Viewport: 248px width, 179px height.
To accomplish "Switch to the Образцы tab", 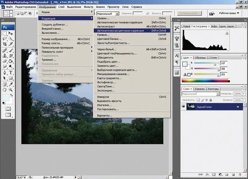I will click(x=200, y=58).
